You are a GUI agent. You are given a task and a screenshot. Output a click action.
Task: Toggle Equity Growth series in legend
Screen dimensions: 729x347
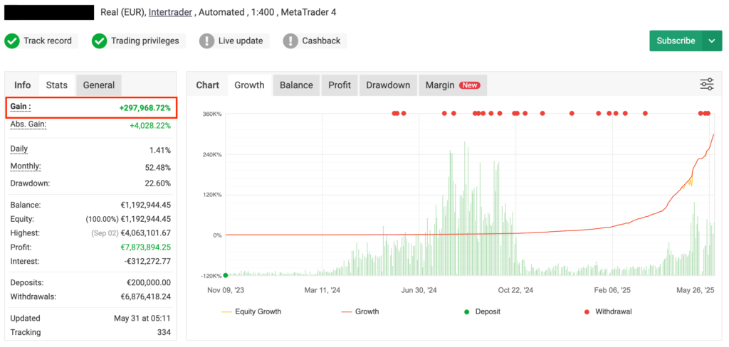click(251, 311)
